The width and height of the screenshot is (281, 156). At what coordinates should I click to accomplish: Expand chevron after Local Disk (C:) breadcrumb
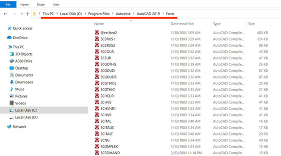pos(85,14)
